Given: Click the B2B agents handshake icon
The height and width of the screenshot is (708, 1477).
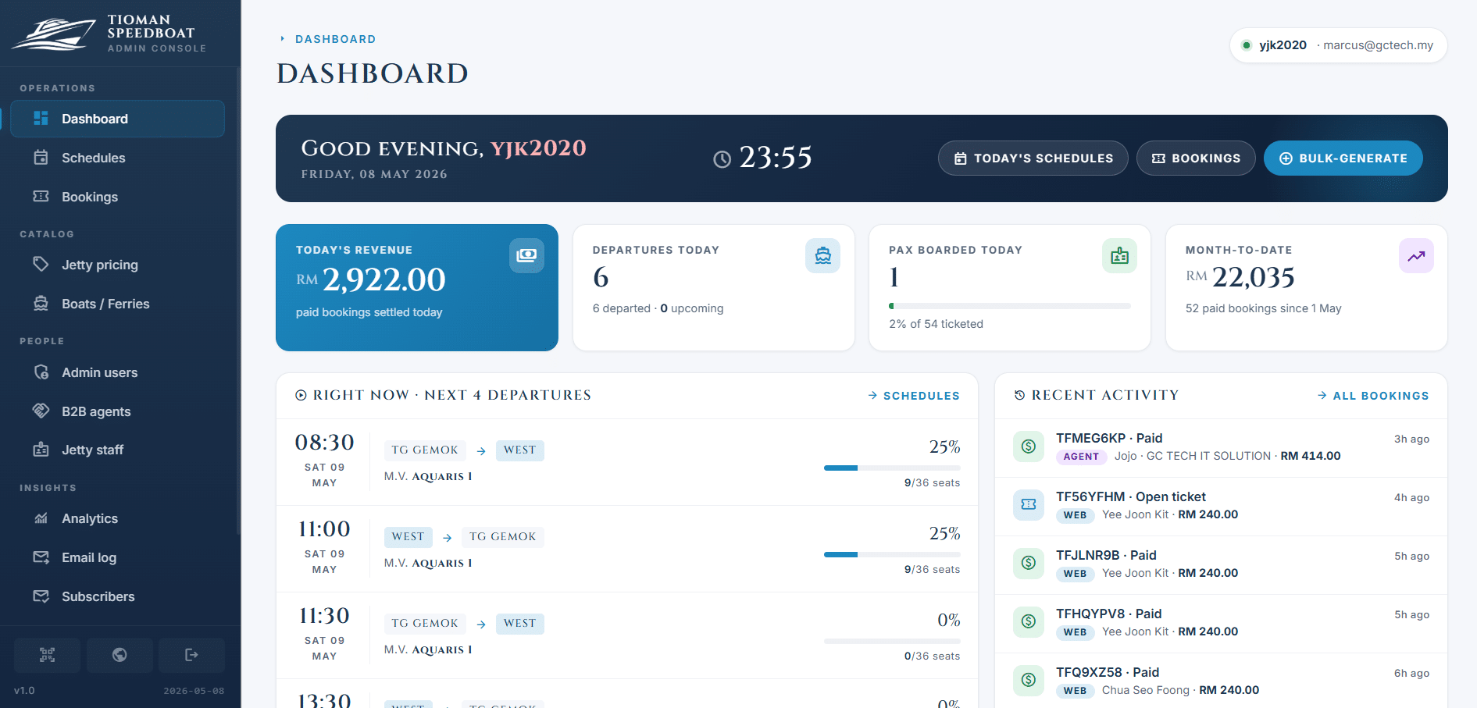Looking at the screenshot, I should (41, 411).
